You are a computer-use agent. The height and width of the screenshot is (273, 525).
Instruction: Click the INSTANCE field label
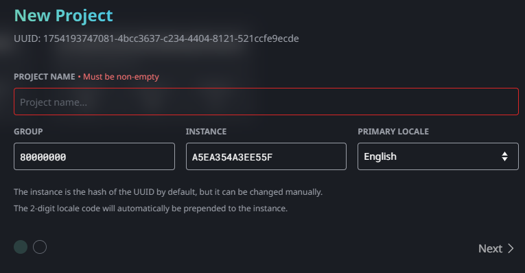pos(206,132)
